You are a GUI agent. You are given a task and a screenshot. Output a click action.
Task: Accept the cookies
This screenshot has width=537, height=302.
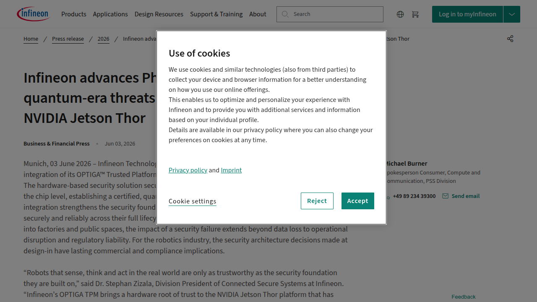[358, 201]
